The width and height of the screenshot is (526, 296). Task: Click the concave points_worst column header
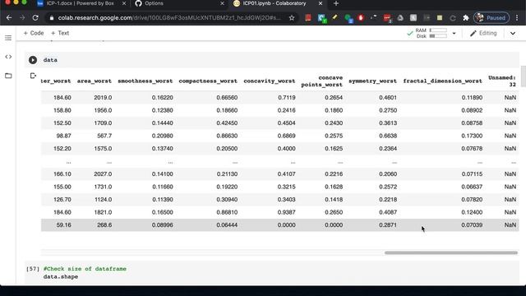pyautogui.click(x=322, y=81)
